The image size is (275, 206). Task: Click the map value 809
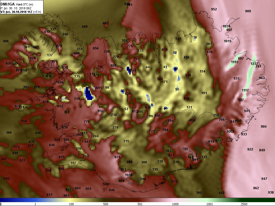click(113, 66)
